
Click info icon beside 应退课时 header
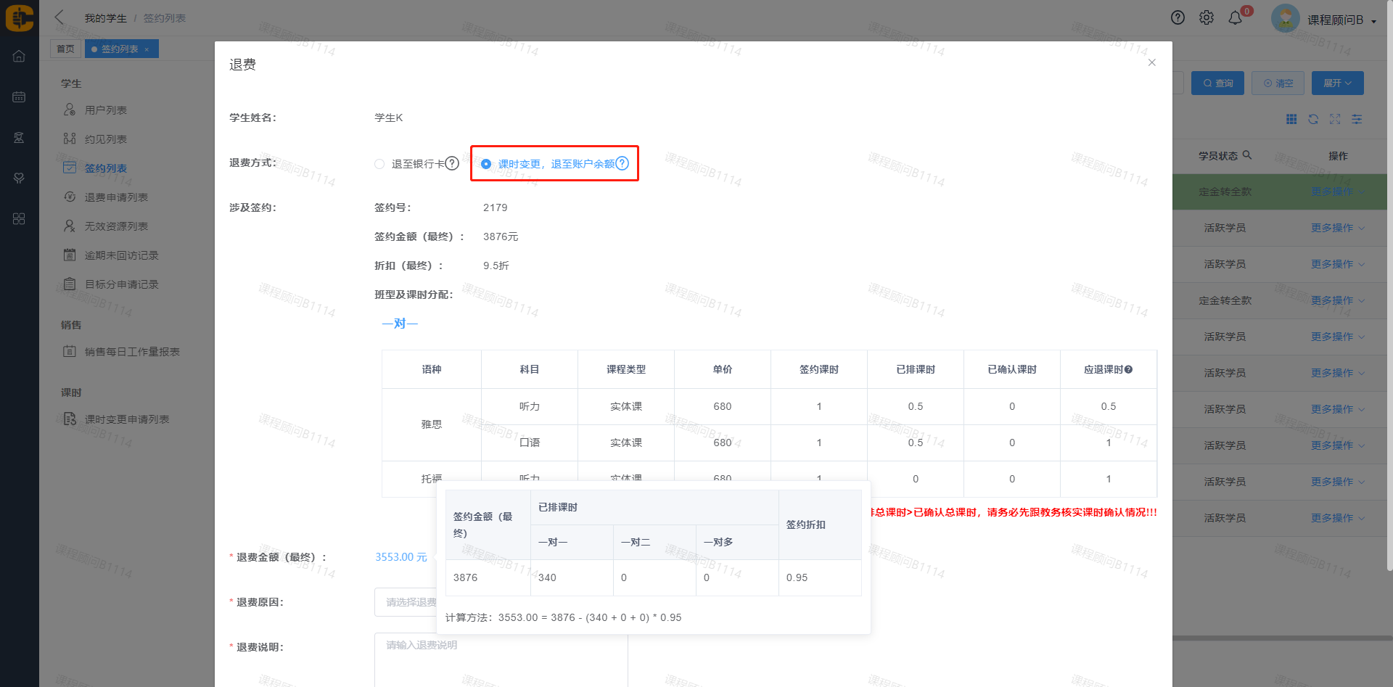pyautogui.click(x=1128, y=370)
